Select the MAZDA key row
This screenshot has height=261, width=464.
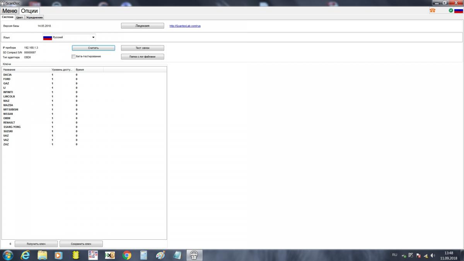(x=84, y=105)
